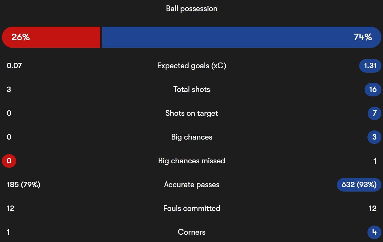Select the Ball possession heading
The height and width of the screenshot is (242, 383).
tap(192, 9)
